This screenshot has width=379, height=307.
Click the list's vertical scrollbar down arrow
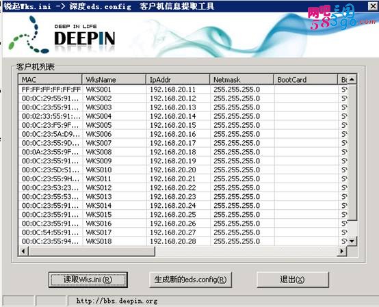[352, 241]
